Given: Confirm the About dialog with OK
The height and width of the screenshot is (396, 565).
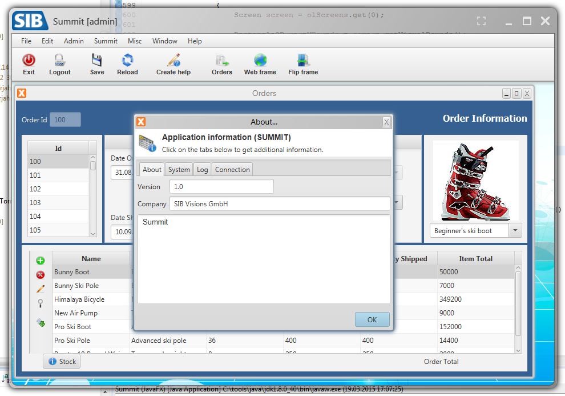Looking at the screenshot, I should click(x=372, y=319).
